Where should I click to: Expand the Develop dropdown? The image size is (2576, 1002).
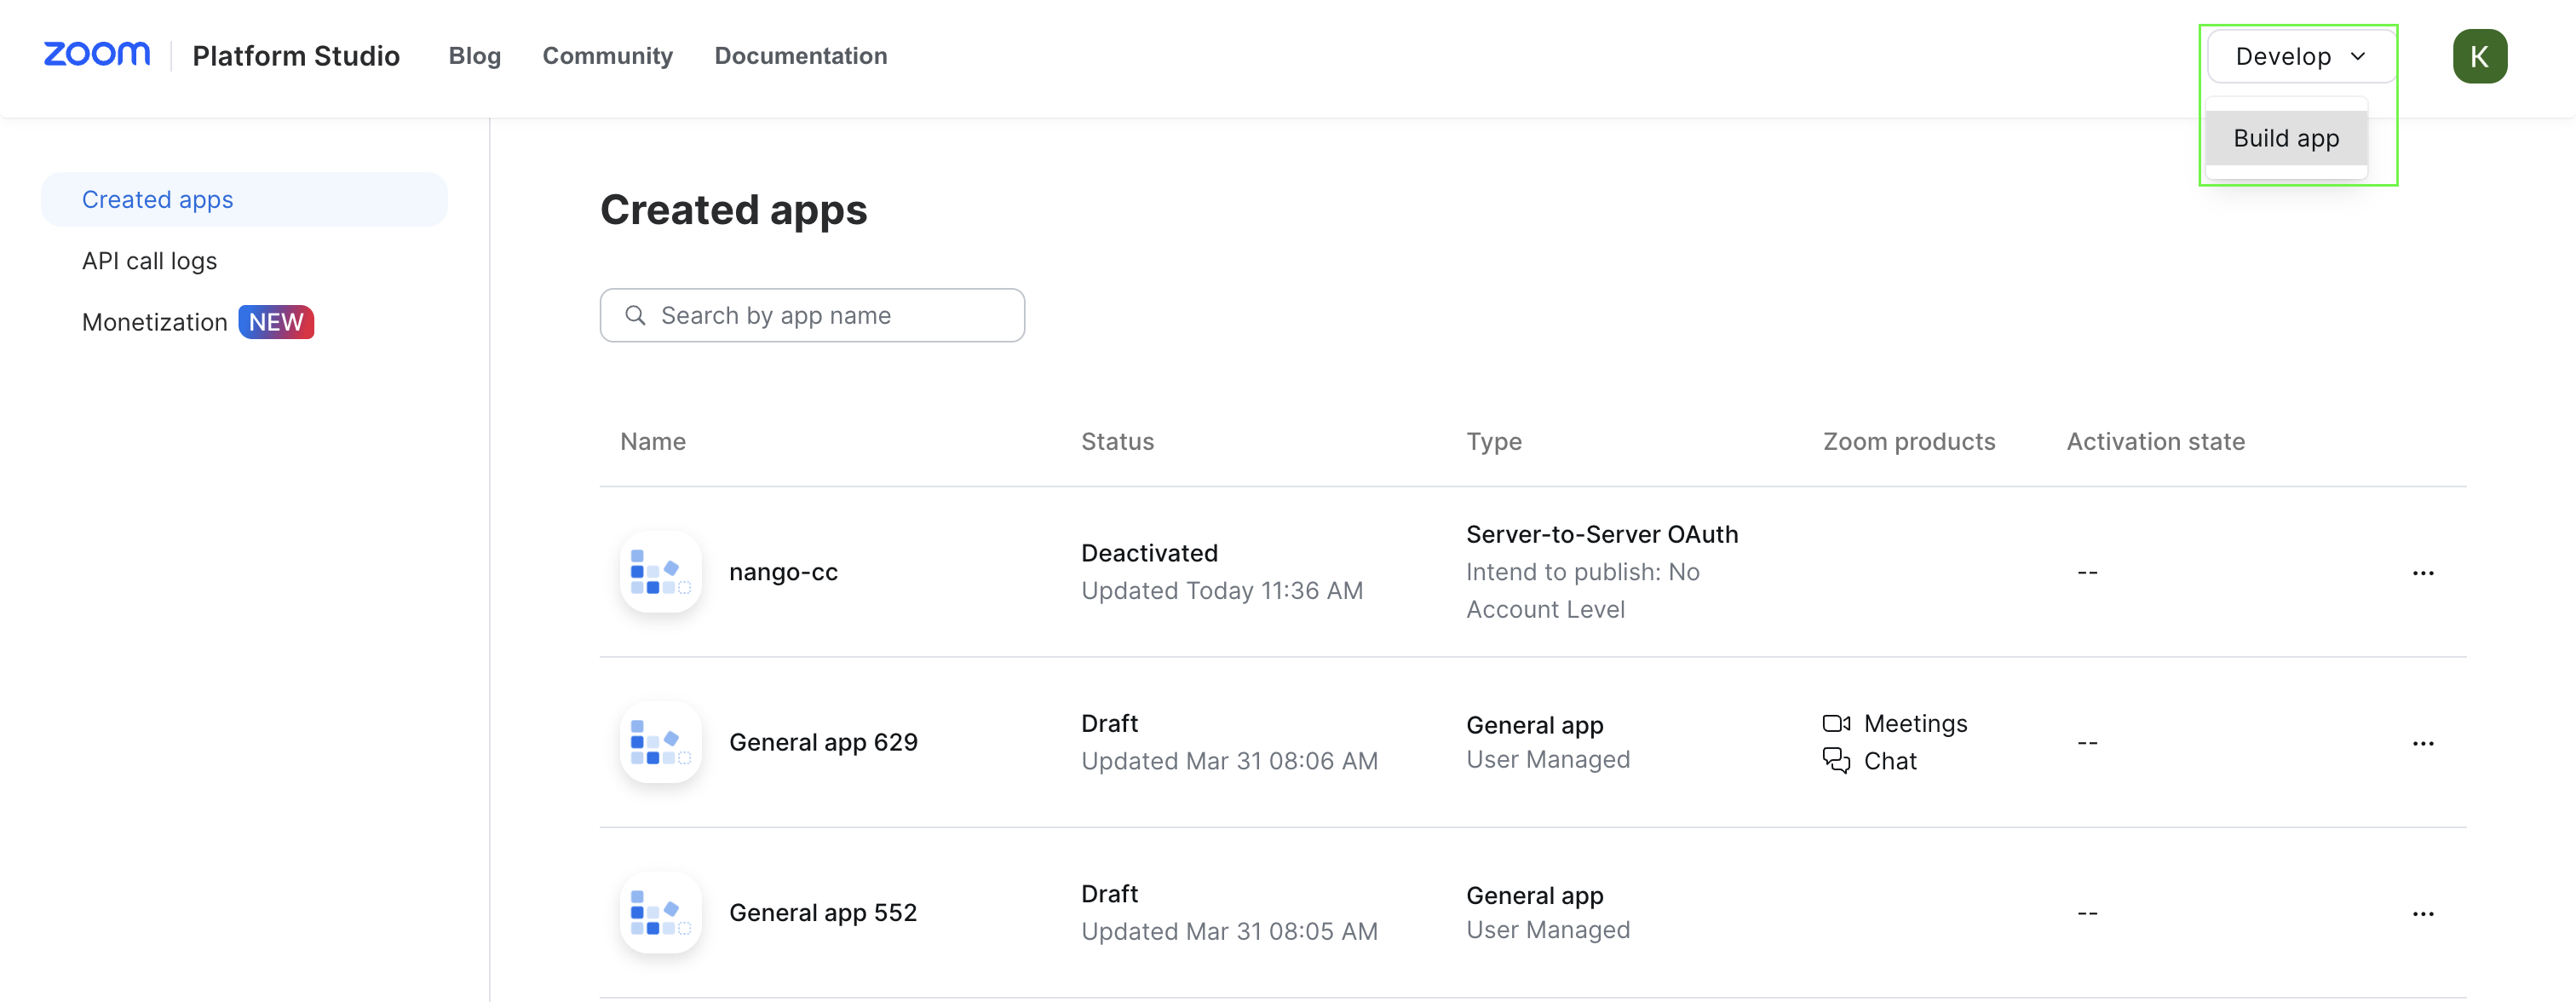click(x=2300, y=56)
